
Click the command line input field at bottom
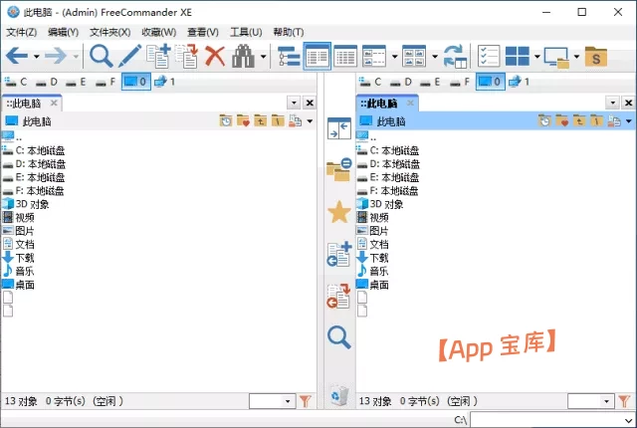point(552,419)
